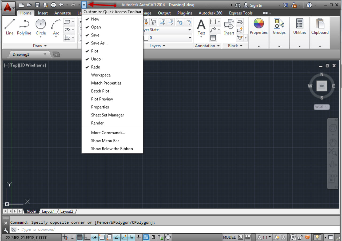Click the Customization wrench icon beside command line
This screenshot has height=241, width=342.
pyautogui.click(x=6, y=230)
